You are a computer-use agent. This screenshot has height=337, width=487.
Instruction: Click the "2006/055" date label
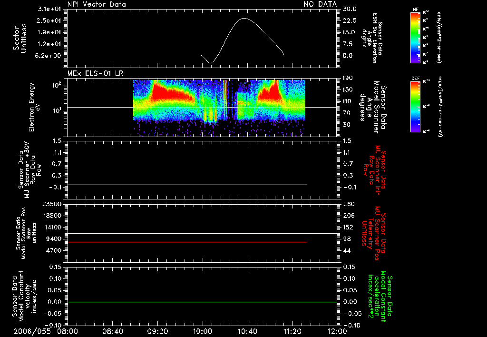coord(32,332)
